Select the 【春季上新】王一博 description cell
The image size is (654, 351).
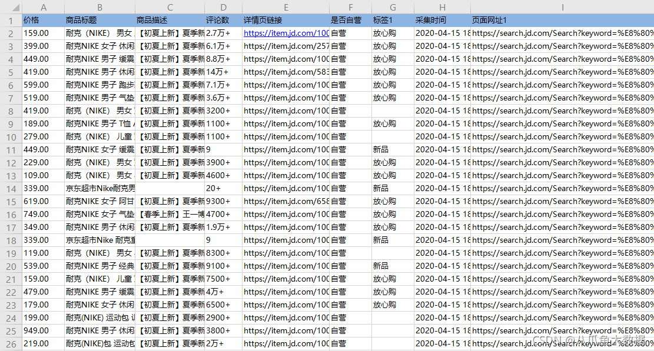(x=170, y=214)
